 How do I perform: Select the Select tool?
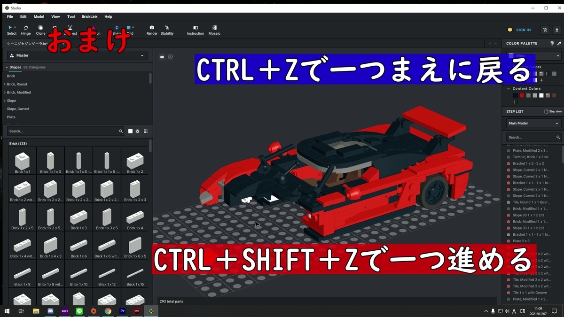click(x=12, y=30)
